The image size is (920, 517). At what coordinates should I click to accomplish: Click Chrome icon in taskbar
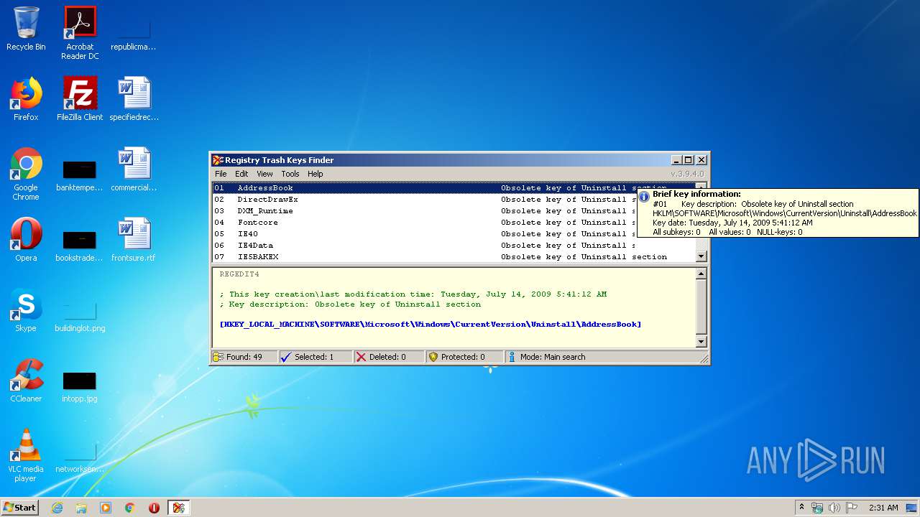pos(130,508)
